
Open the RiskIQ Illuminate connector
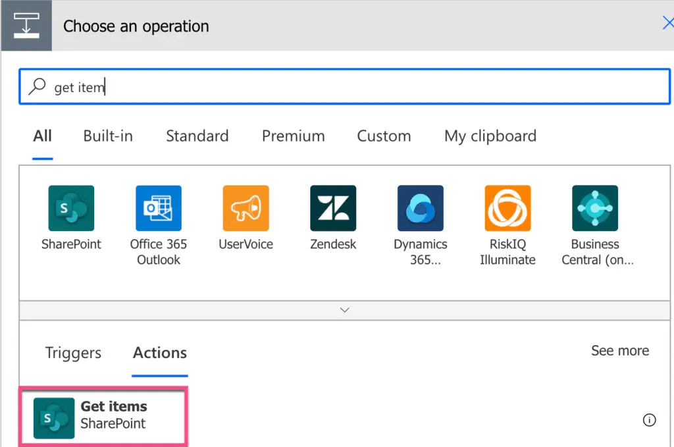coord(507,207)
